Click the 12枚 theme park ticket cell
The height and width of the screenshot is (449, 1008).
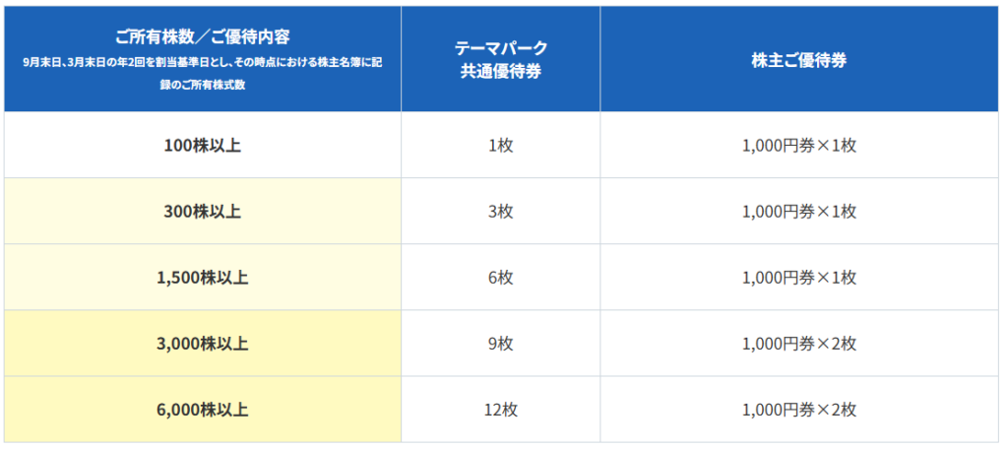tap(500, 410)
